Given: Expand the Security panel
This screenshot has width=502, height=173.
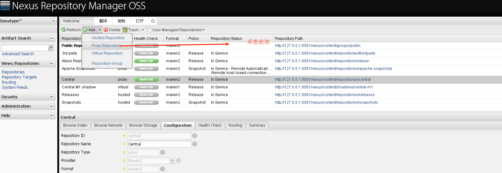Looking at the screenshot, I should coord(51,97).
